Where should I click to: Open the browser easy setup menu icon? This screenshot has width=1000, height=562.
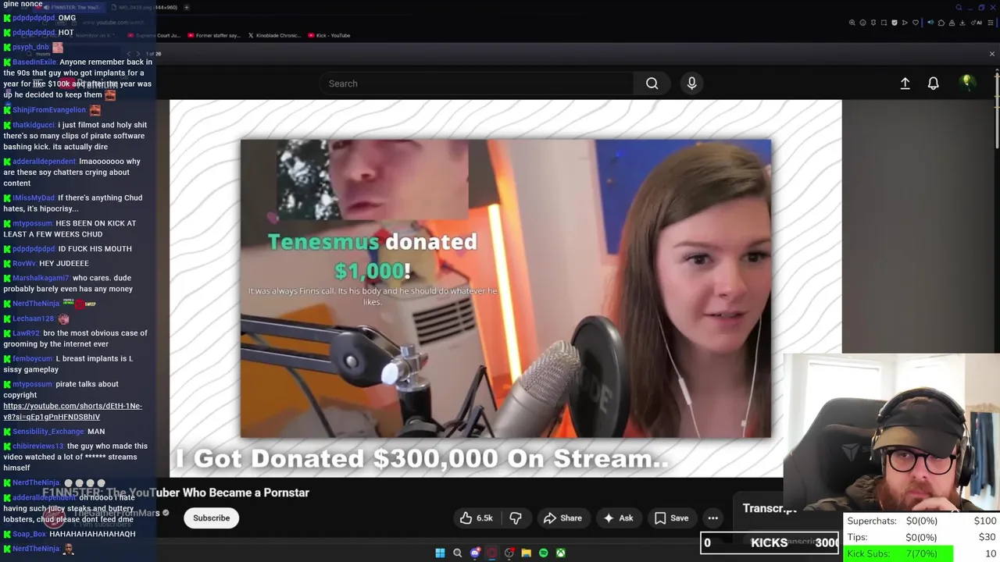pyautogui.click(x=990, y=23)
